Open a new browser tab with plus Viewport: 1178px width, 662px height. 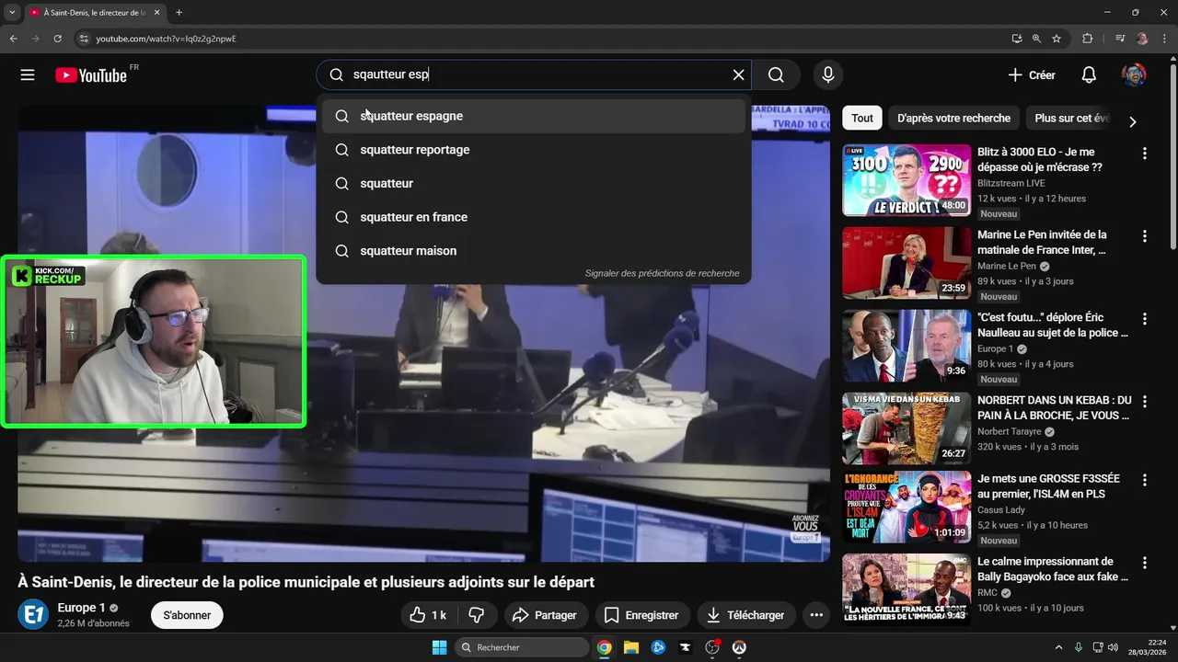coord(179,13)
